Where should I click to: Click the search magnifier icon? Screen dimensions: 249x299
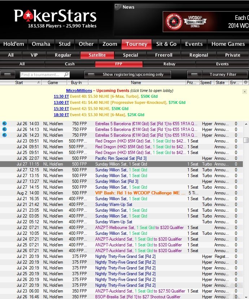point(66,74)
